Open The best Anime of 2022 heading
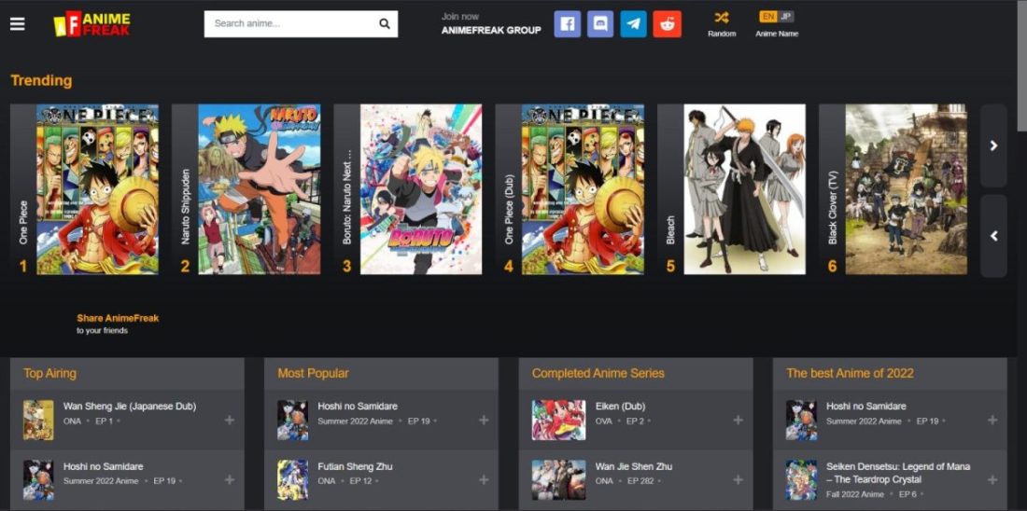Image resolution: width=1027 pixels, height=511 pixels. 851,374
